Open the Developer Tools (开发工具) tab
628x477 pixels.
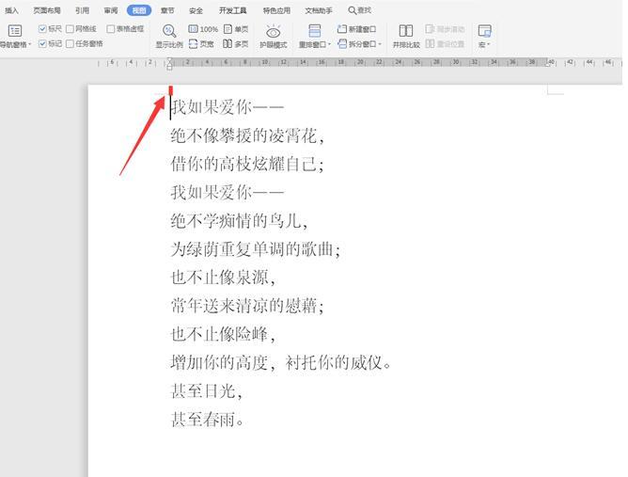pyautogui.click(x=233, y=10)
